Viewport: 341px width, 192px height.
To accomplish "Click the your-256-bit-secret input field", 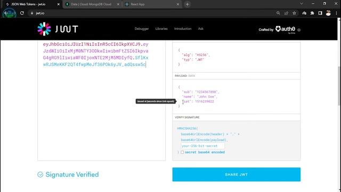I will (202, 146).
